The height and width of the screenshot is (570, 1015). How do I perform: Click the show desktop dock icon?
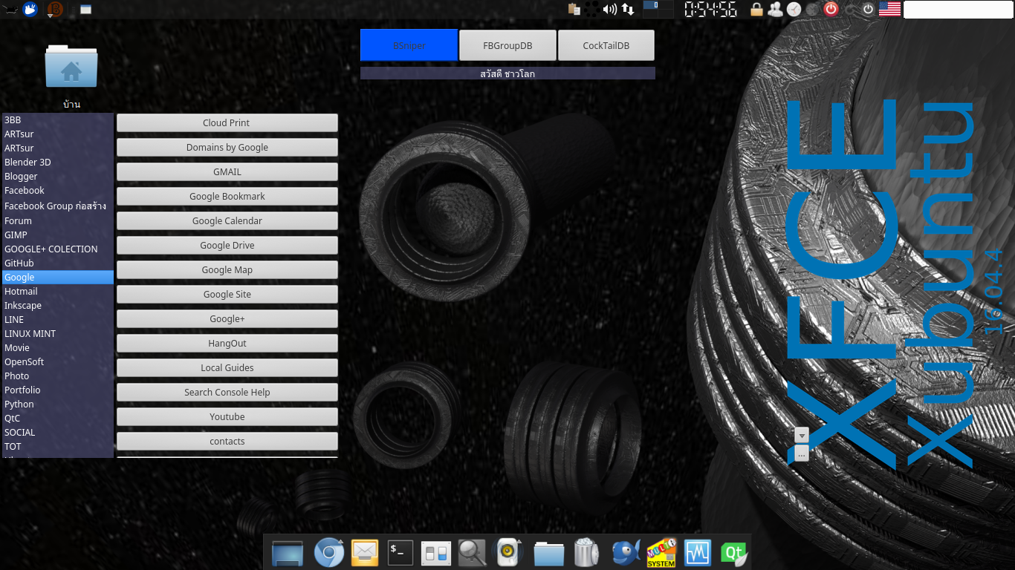pyautogui.click(x=288, y=553)
